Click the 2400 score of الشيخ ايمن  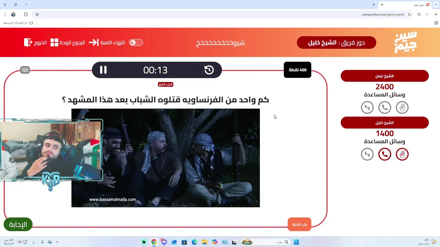385,87
